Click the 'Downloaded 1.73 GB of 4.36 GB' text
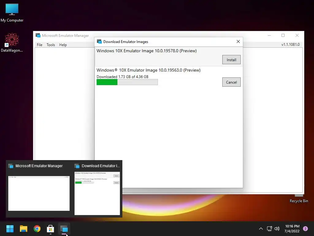Screen dimensions: 314x236 122,77
